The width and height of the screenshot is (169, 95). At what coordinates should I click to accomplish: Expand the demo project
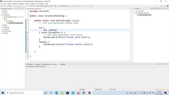(x=1, y=13)
